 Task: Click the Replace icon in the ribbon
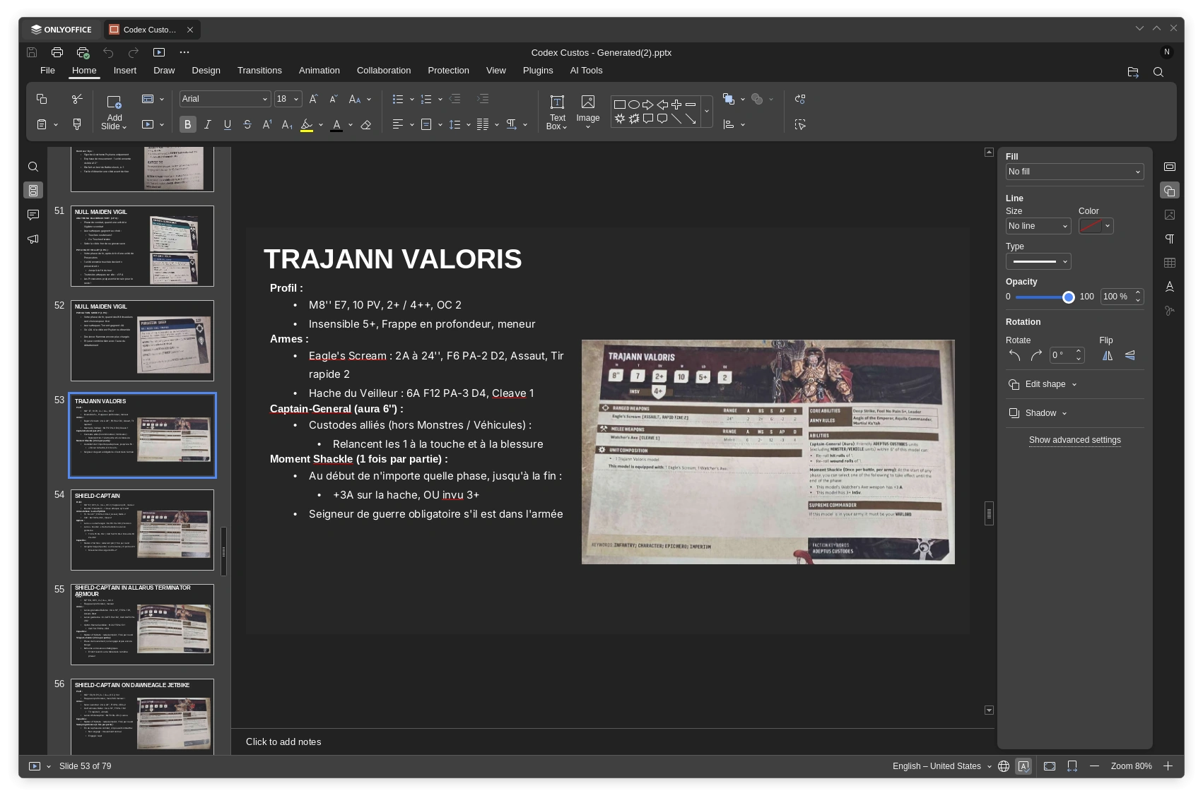tap(800, 99)
